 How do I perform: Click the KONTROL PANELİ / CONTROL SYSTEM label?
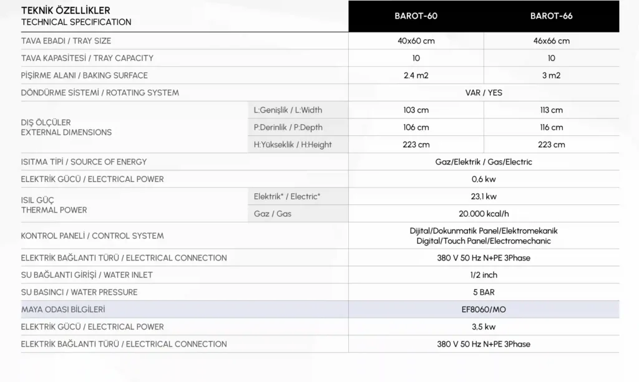pyautogui.click(x=92, y=236)
